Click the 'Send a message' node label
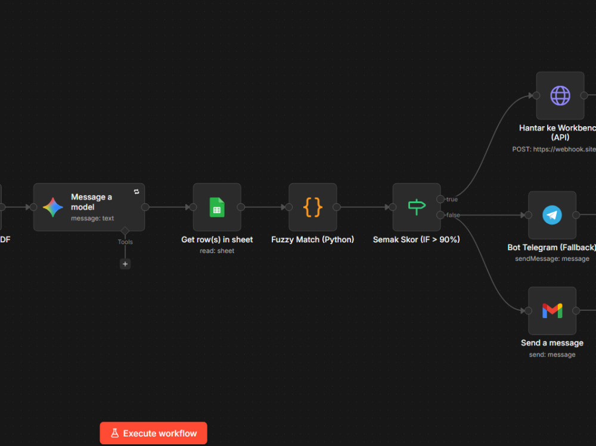 click(552, 343)
